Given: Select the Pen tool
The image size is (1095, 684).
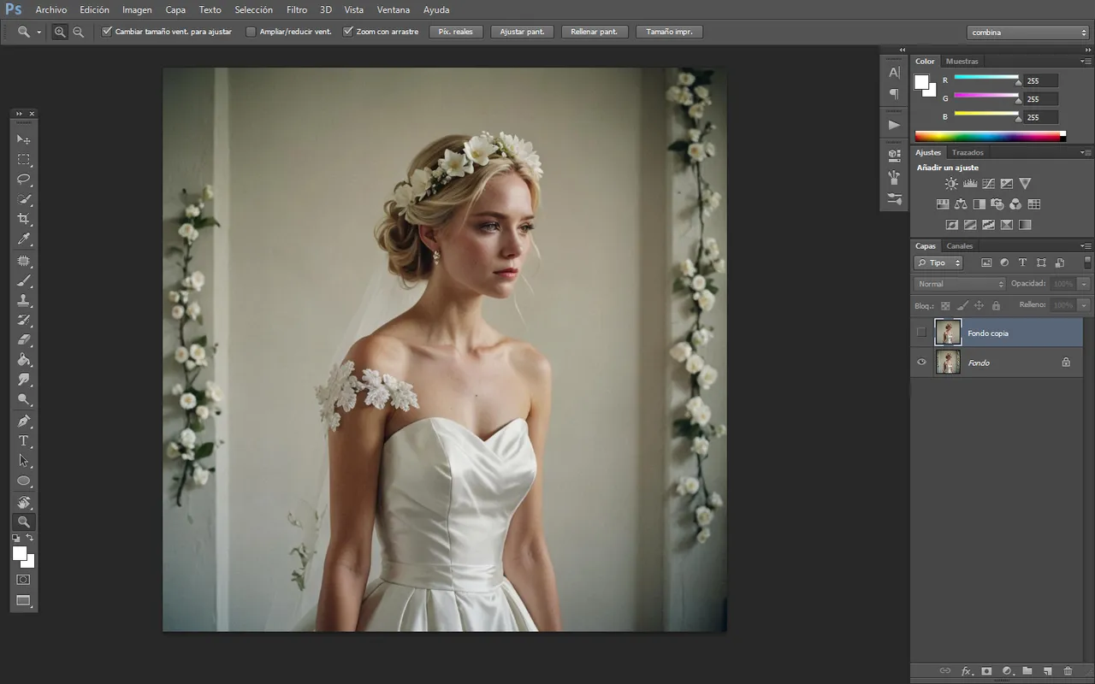Looking at the screenshot, I should (24, 421).
